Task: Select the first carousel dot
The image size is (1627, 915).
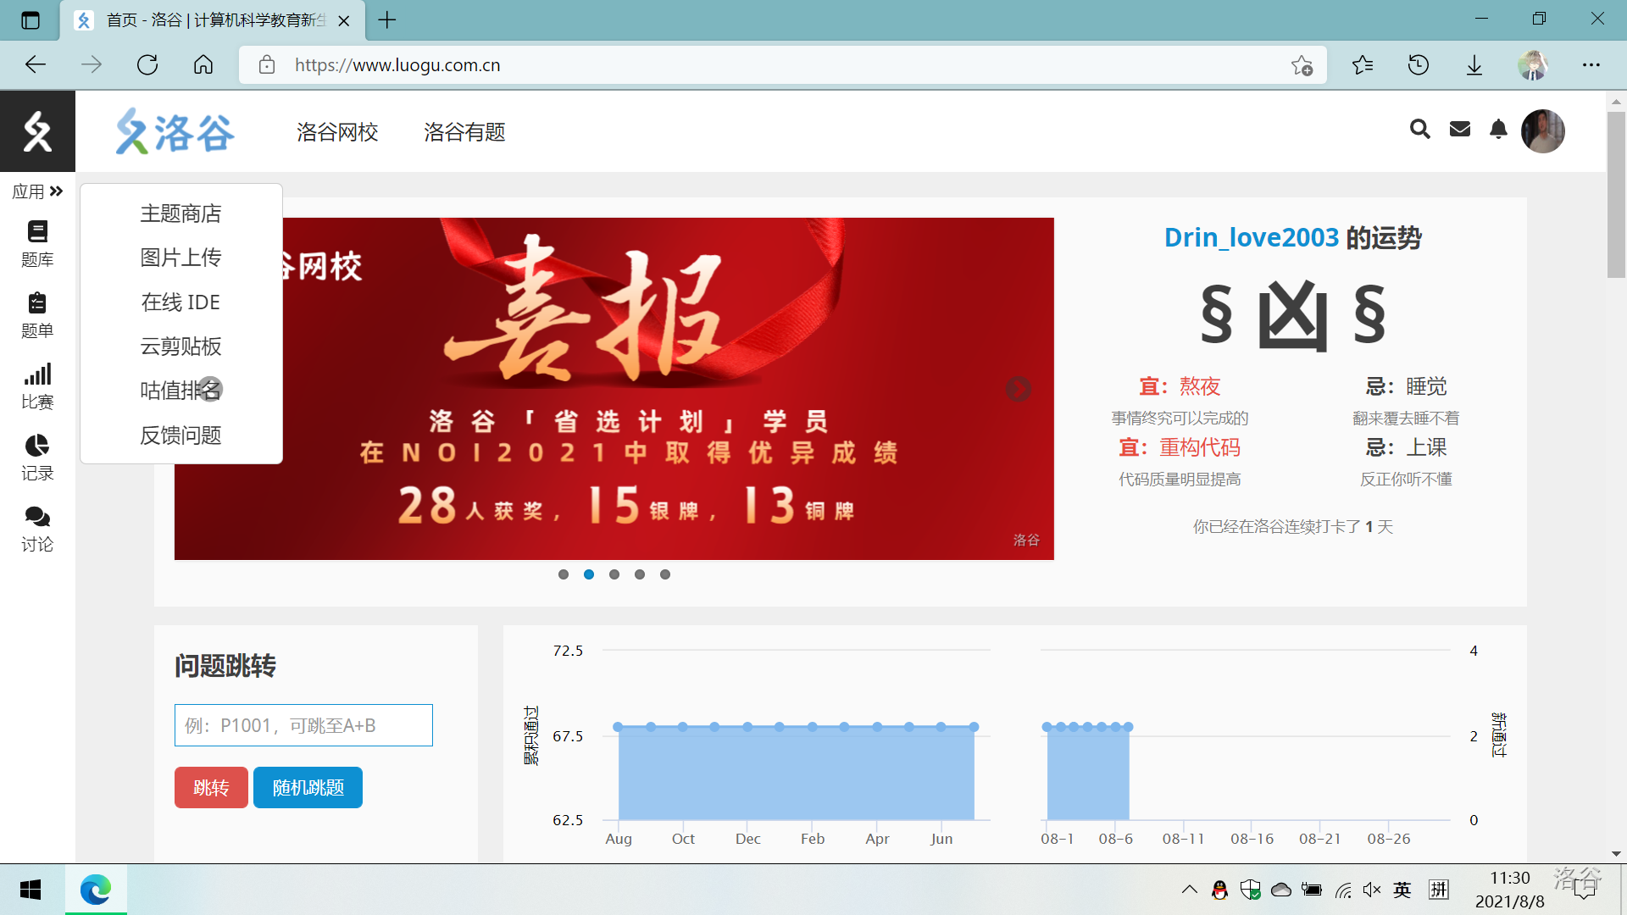Action: pos(564,574)
